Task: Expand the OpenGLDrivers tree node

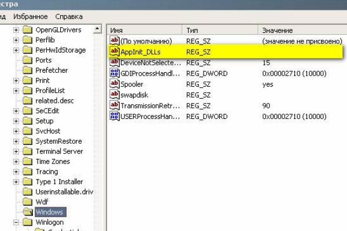Action: coord(16,29)
